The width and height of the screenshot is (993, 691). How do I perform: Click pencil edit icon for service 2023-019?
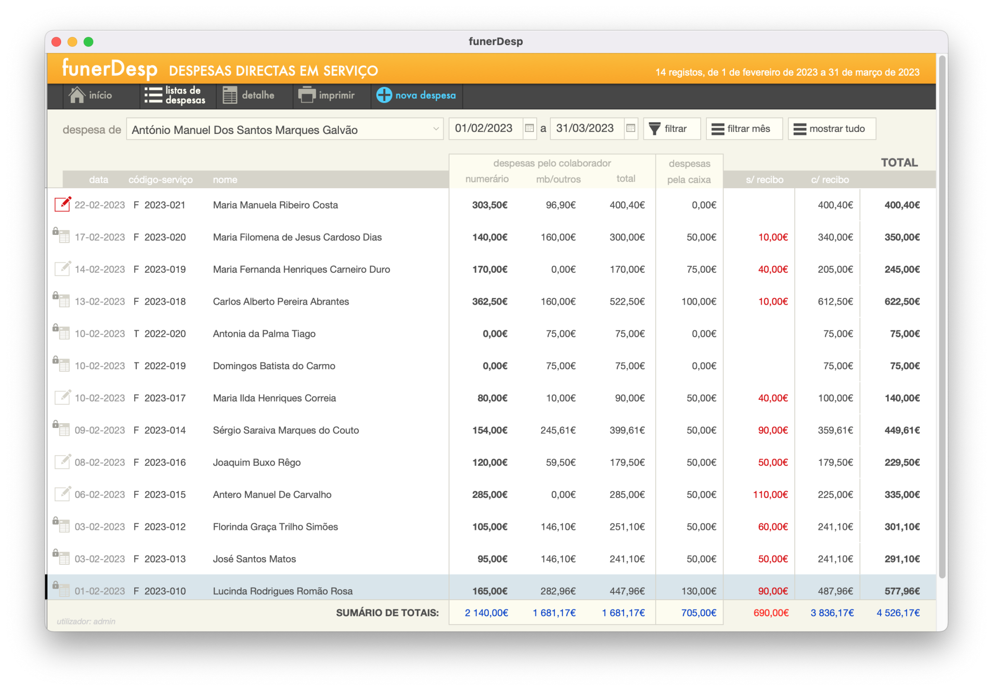click(63, 268)
